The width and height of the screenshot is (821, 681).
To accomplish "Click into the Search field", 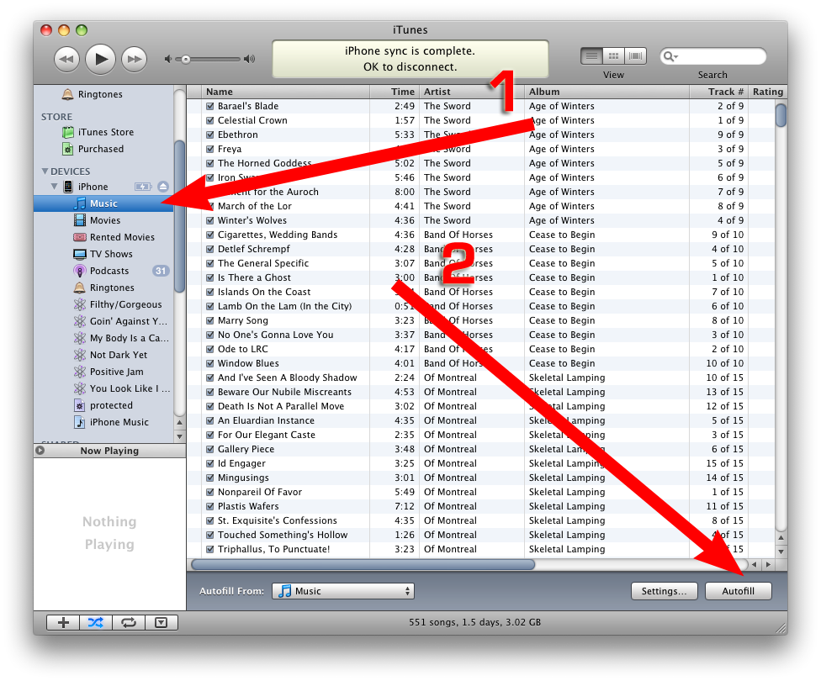I will pos(713,56).
